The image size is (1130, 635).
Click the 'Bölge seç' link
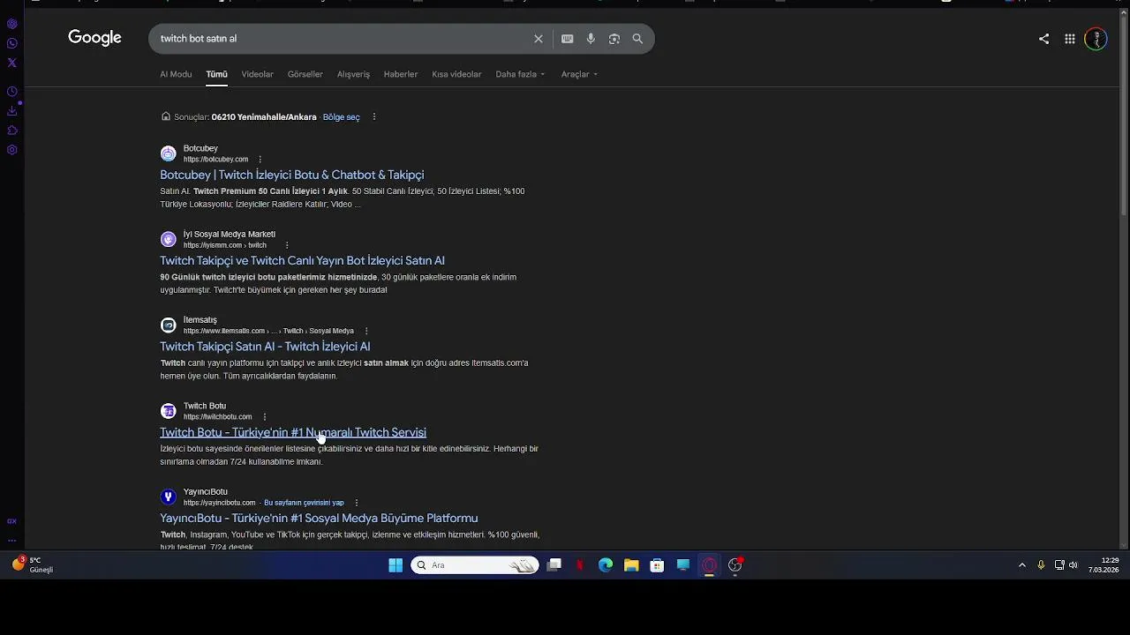341,117
